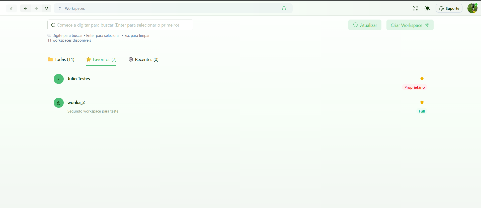Unfavorite Julio Testes with its star

(422, 79)
